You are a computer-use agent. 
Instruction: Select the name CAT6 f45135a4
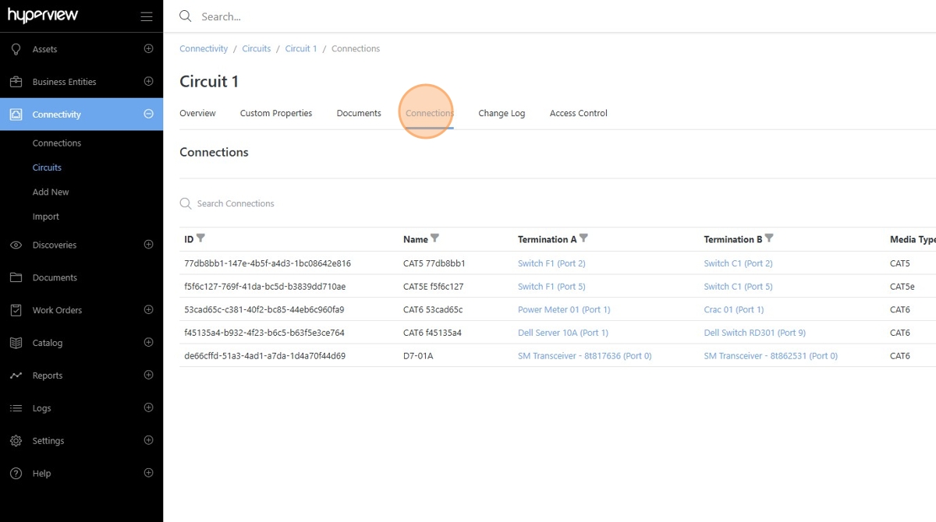coord(432,333)
